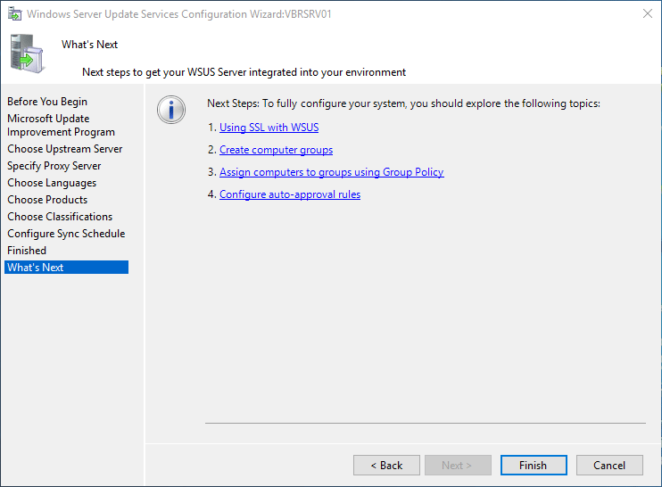Jump to Choose Upstream Server step
Screen dimensions: 662x487
pyautogui.click(x=65, y=149)
